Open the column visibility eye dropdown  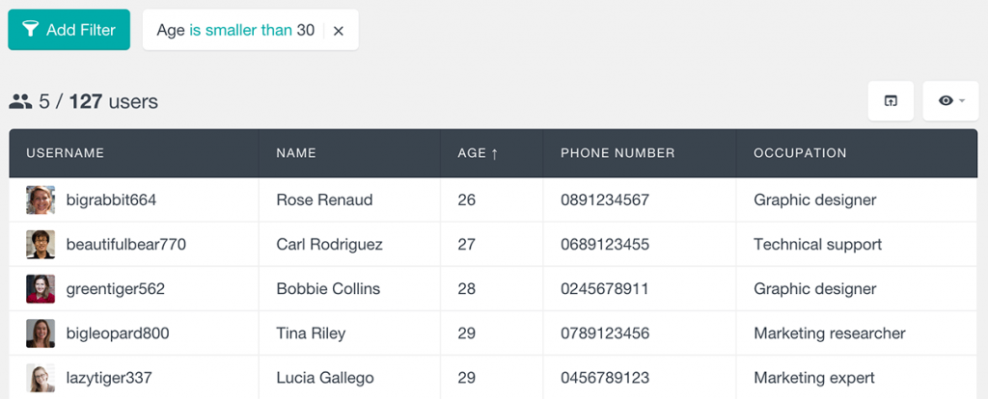[x=950, y=101]
